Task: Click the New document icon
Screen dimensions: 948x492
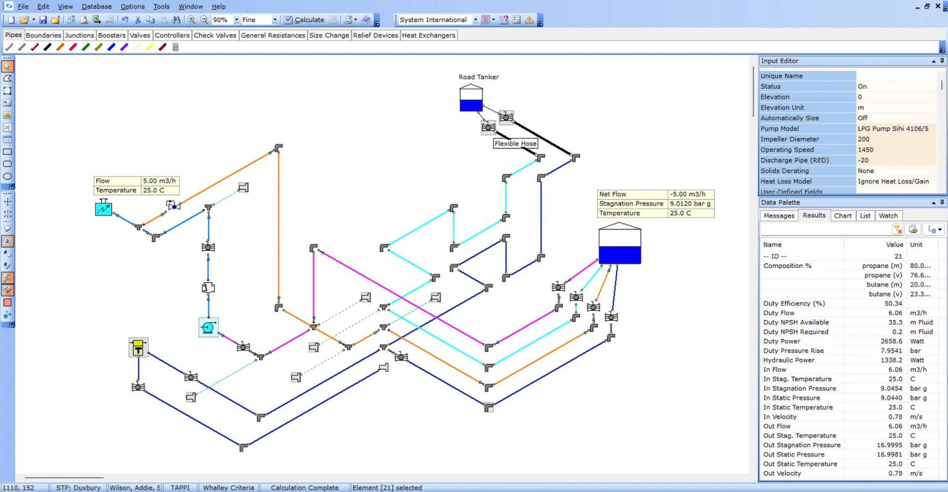Action: [x=11, y=20]
